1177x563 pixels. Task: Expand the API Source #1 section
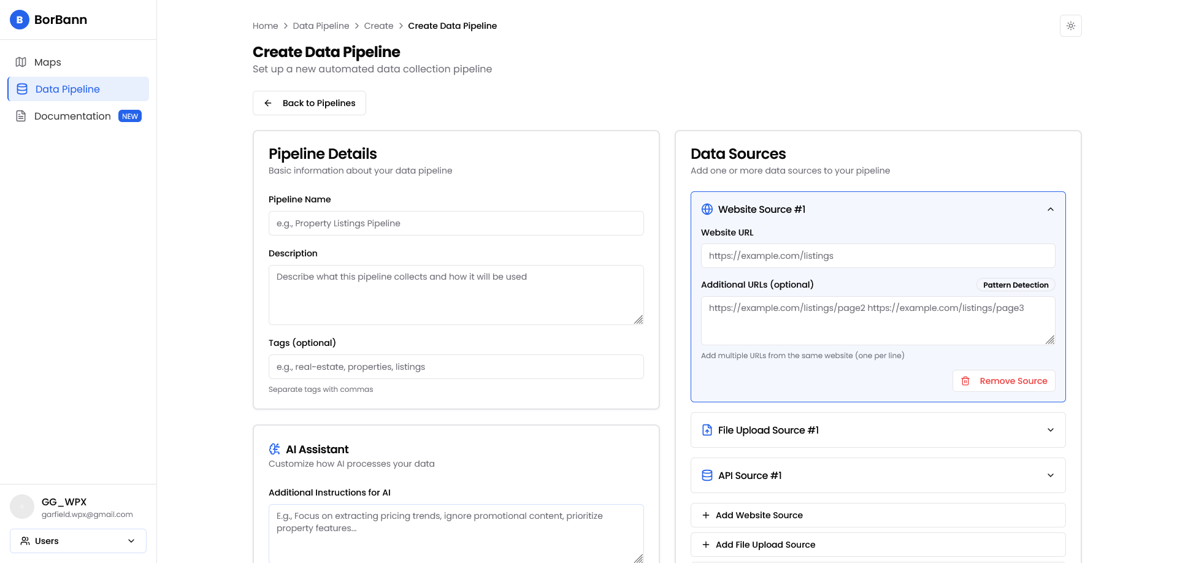[x=1050, y=475]
